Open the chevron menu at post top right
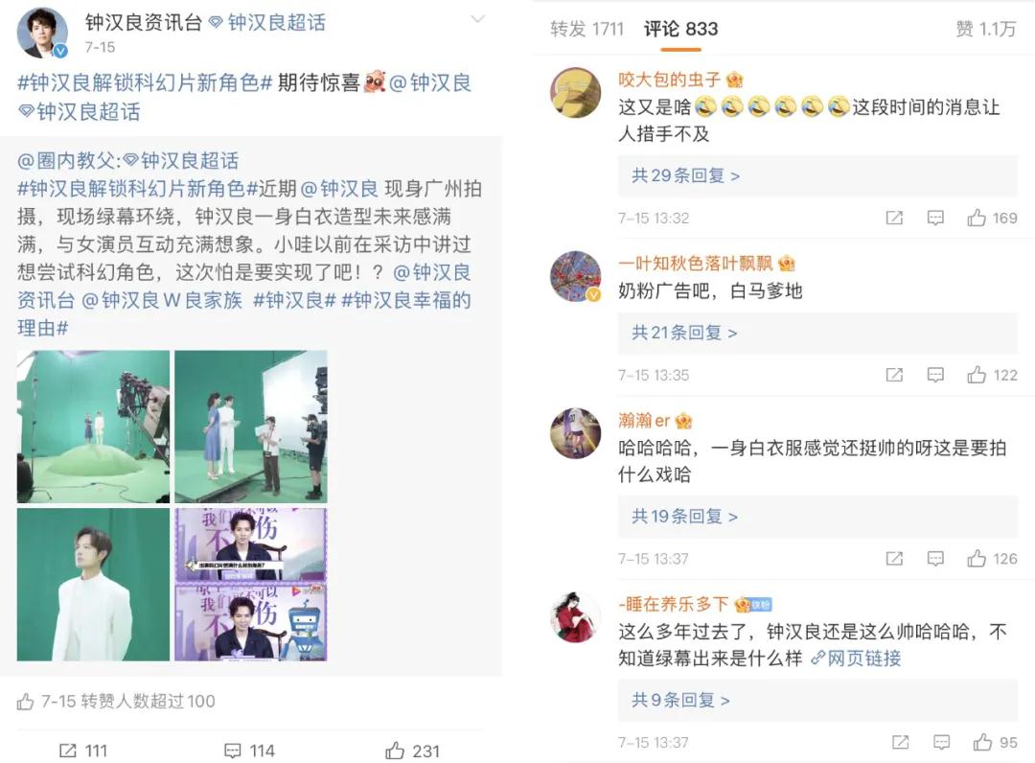The width and height of the screenshot is (1035, 763). [477, 19]
